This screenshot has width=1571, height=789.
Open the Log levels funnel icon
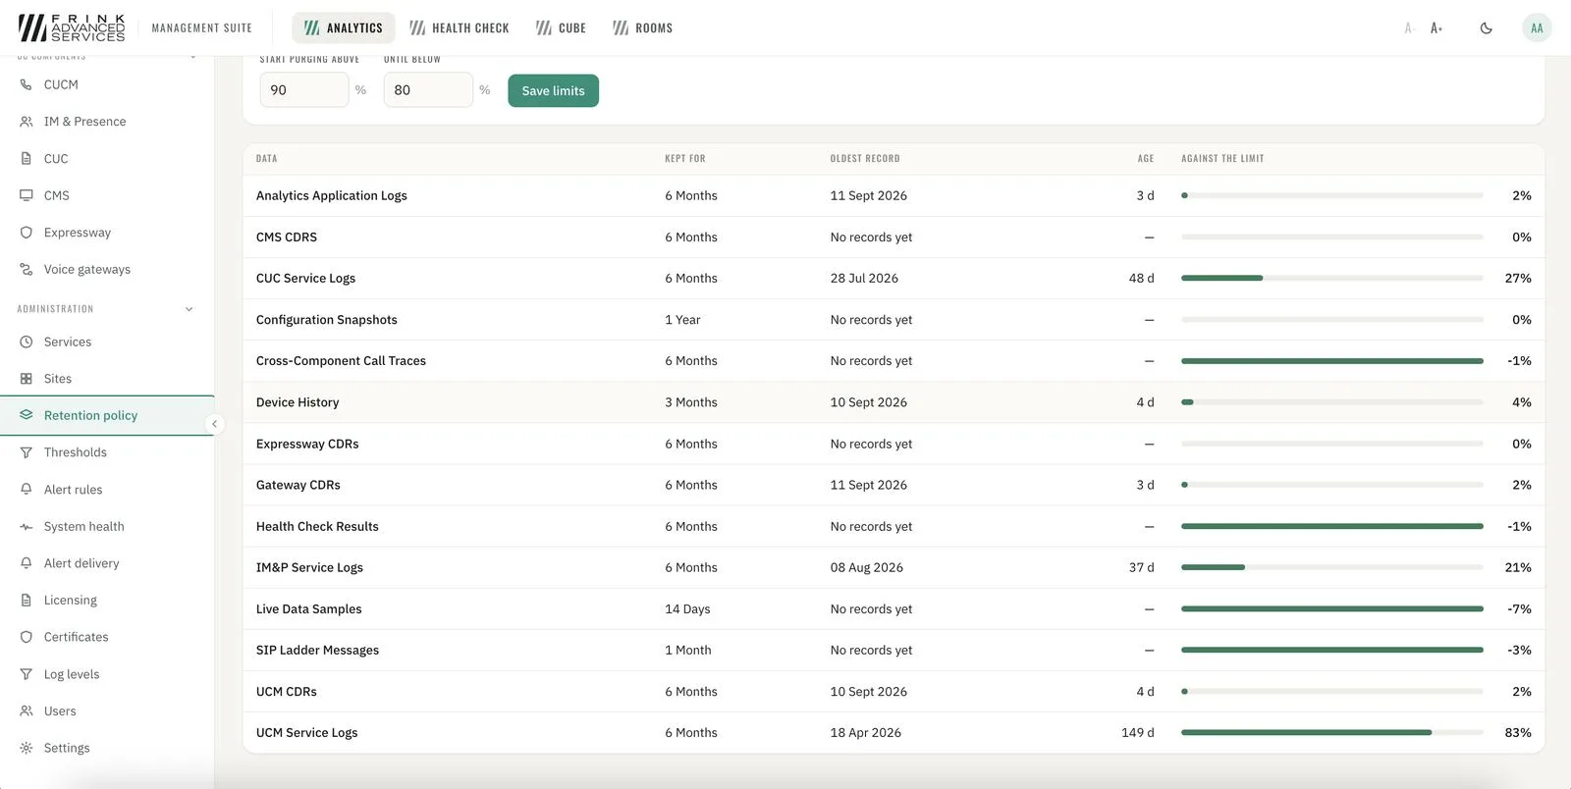pos(27,674)
